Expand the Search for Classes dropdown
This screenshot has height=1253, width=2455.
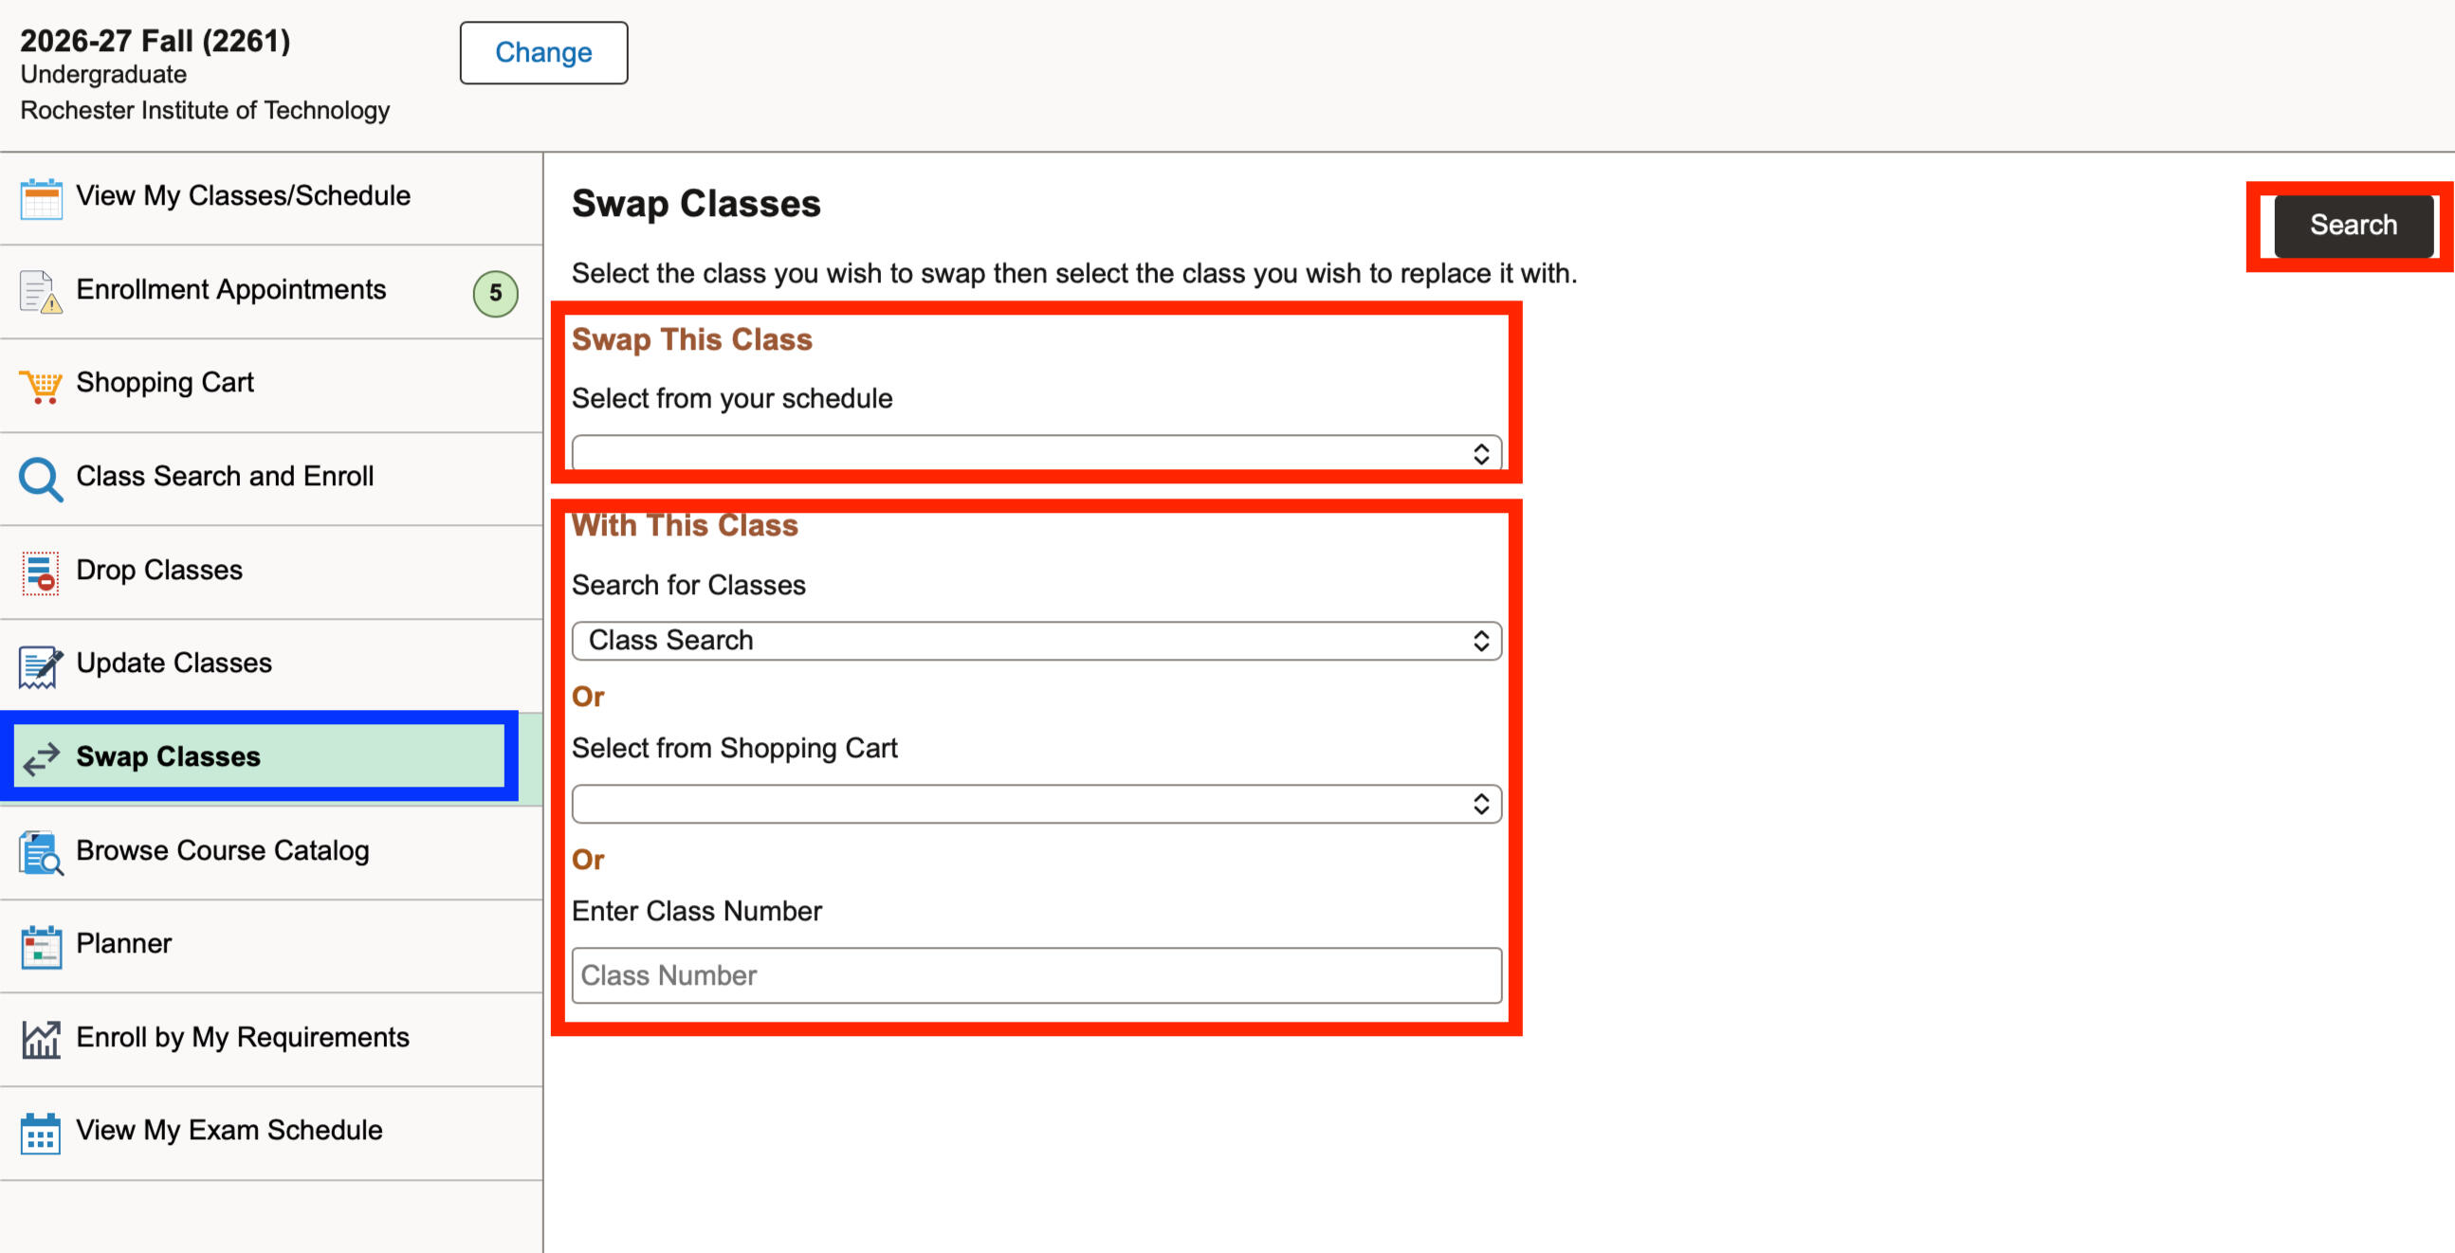[1035, 640]
